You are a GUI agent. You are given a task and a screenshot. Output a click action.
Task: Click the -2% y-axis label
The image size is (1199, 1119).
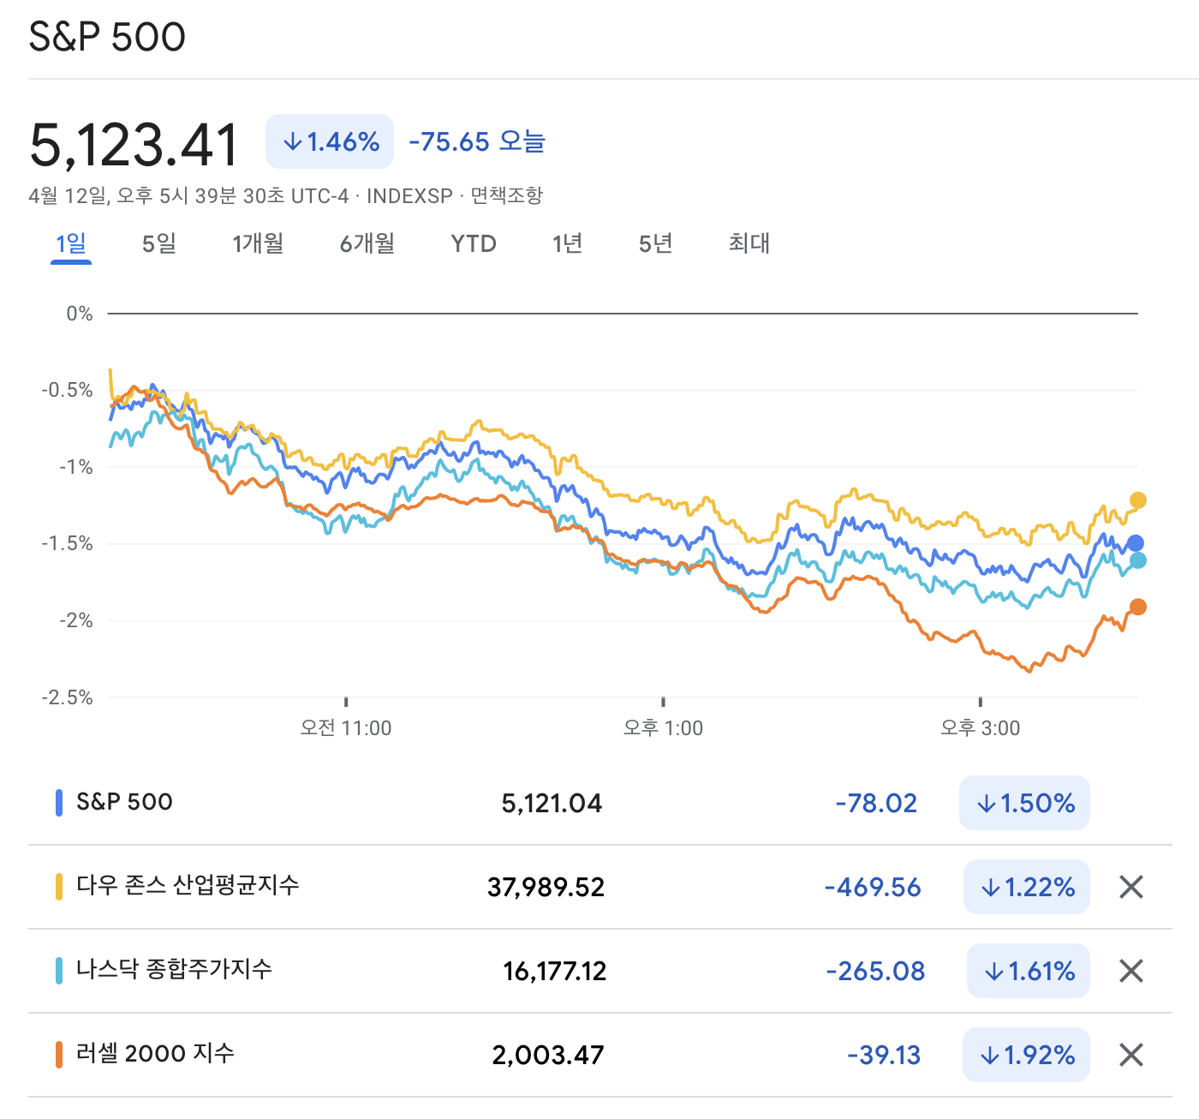pyautogui.click(x=75, y=620)
